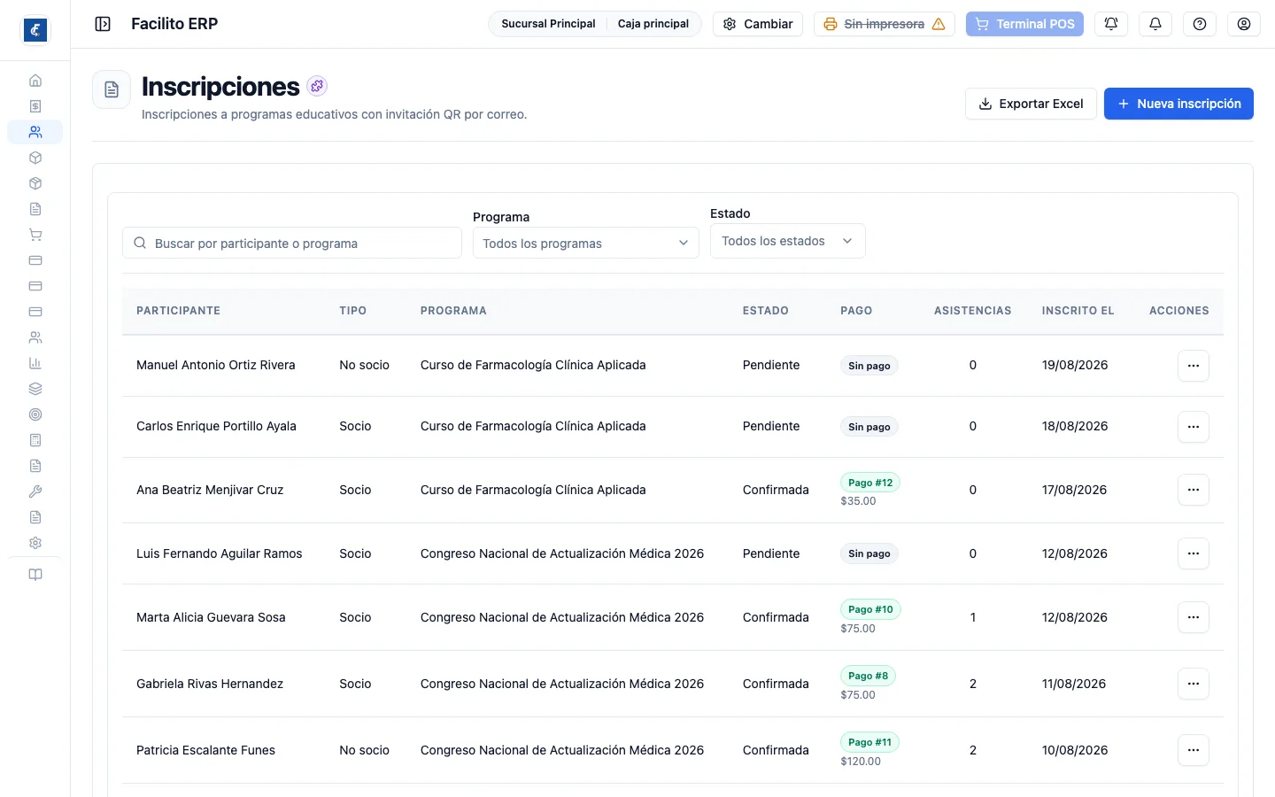Click the Sucursal Principal label
The width and height of the screenshot is (1275, 797).
pos(548,24)
